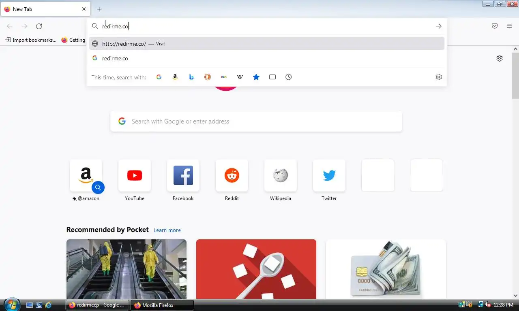Click the scrollbar up arrow

[515, 49]
